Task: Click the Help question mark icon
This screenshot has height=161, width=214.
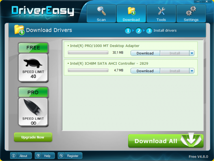Action: pyautogui.click(x=38, y=156)
